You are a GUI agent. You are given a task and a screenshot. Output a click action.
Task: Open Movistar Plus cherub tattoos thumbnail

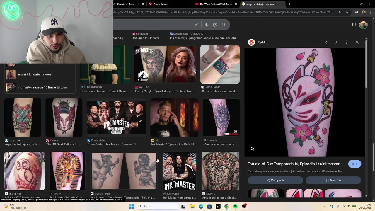[124, 171]
